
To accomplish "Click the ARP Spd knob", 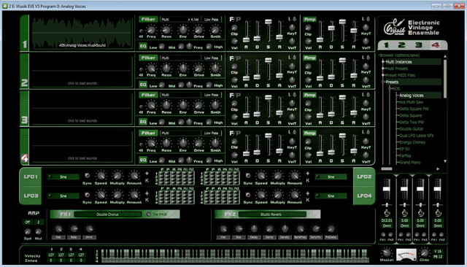I will (28, 231).
